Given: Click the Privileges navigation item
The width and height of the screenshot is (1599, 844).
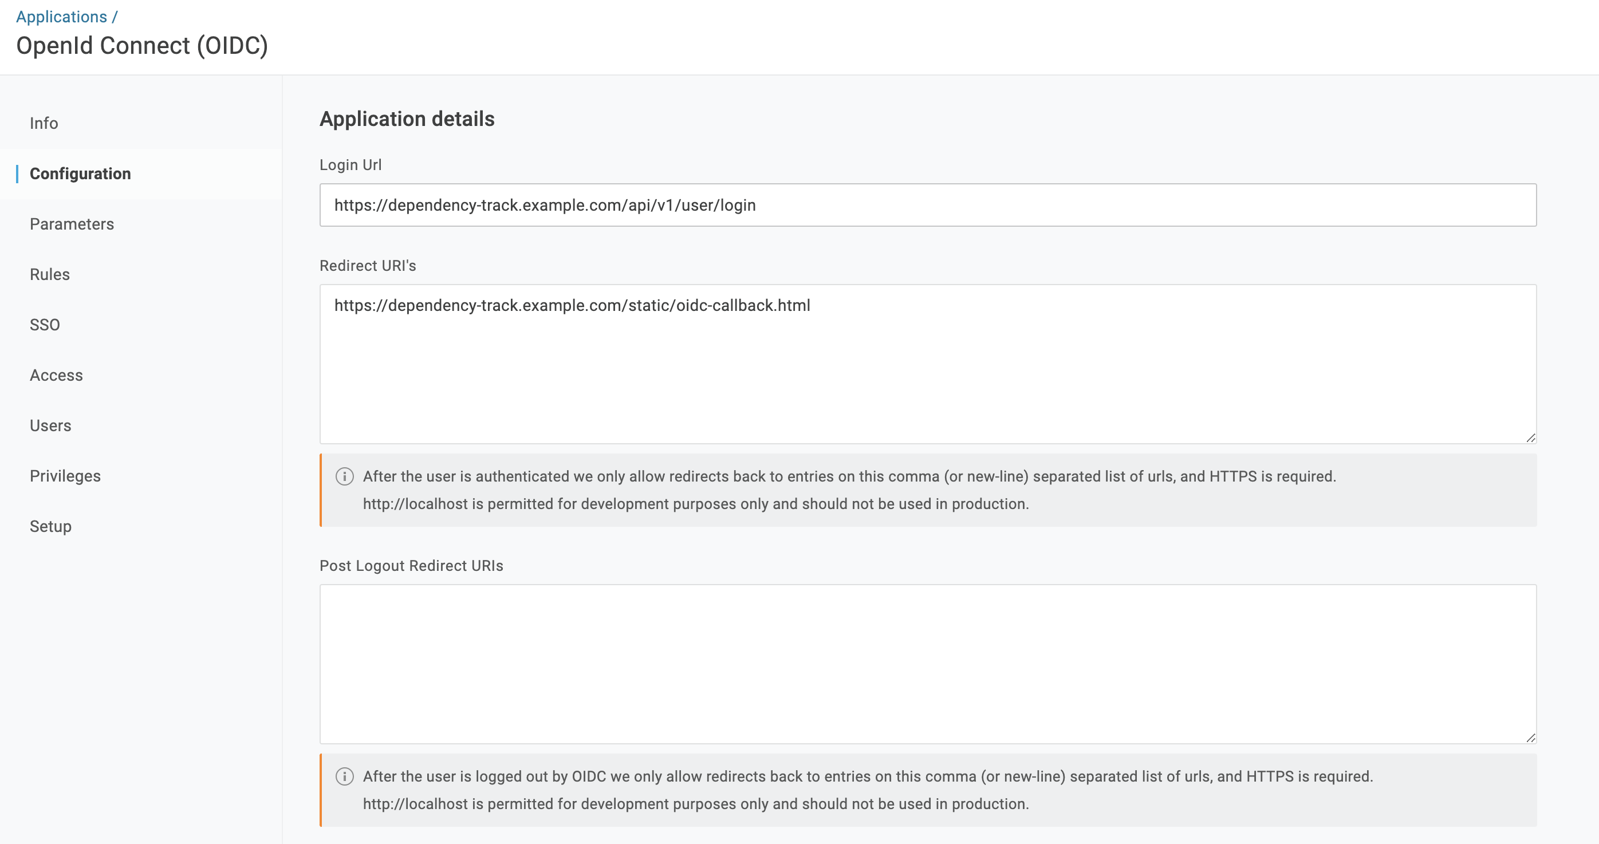Looking at the screenshot, I should (x=65, y=475).
